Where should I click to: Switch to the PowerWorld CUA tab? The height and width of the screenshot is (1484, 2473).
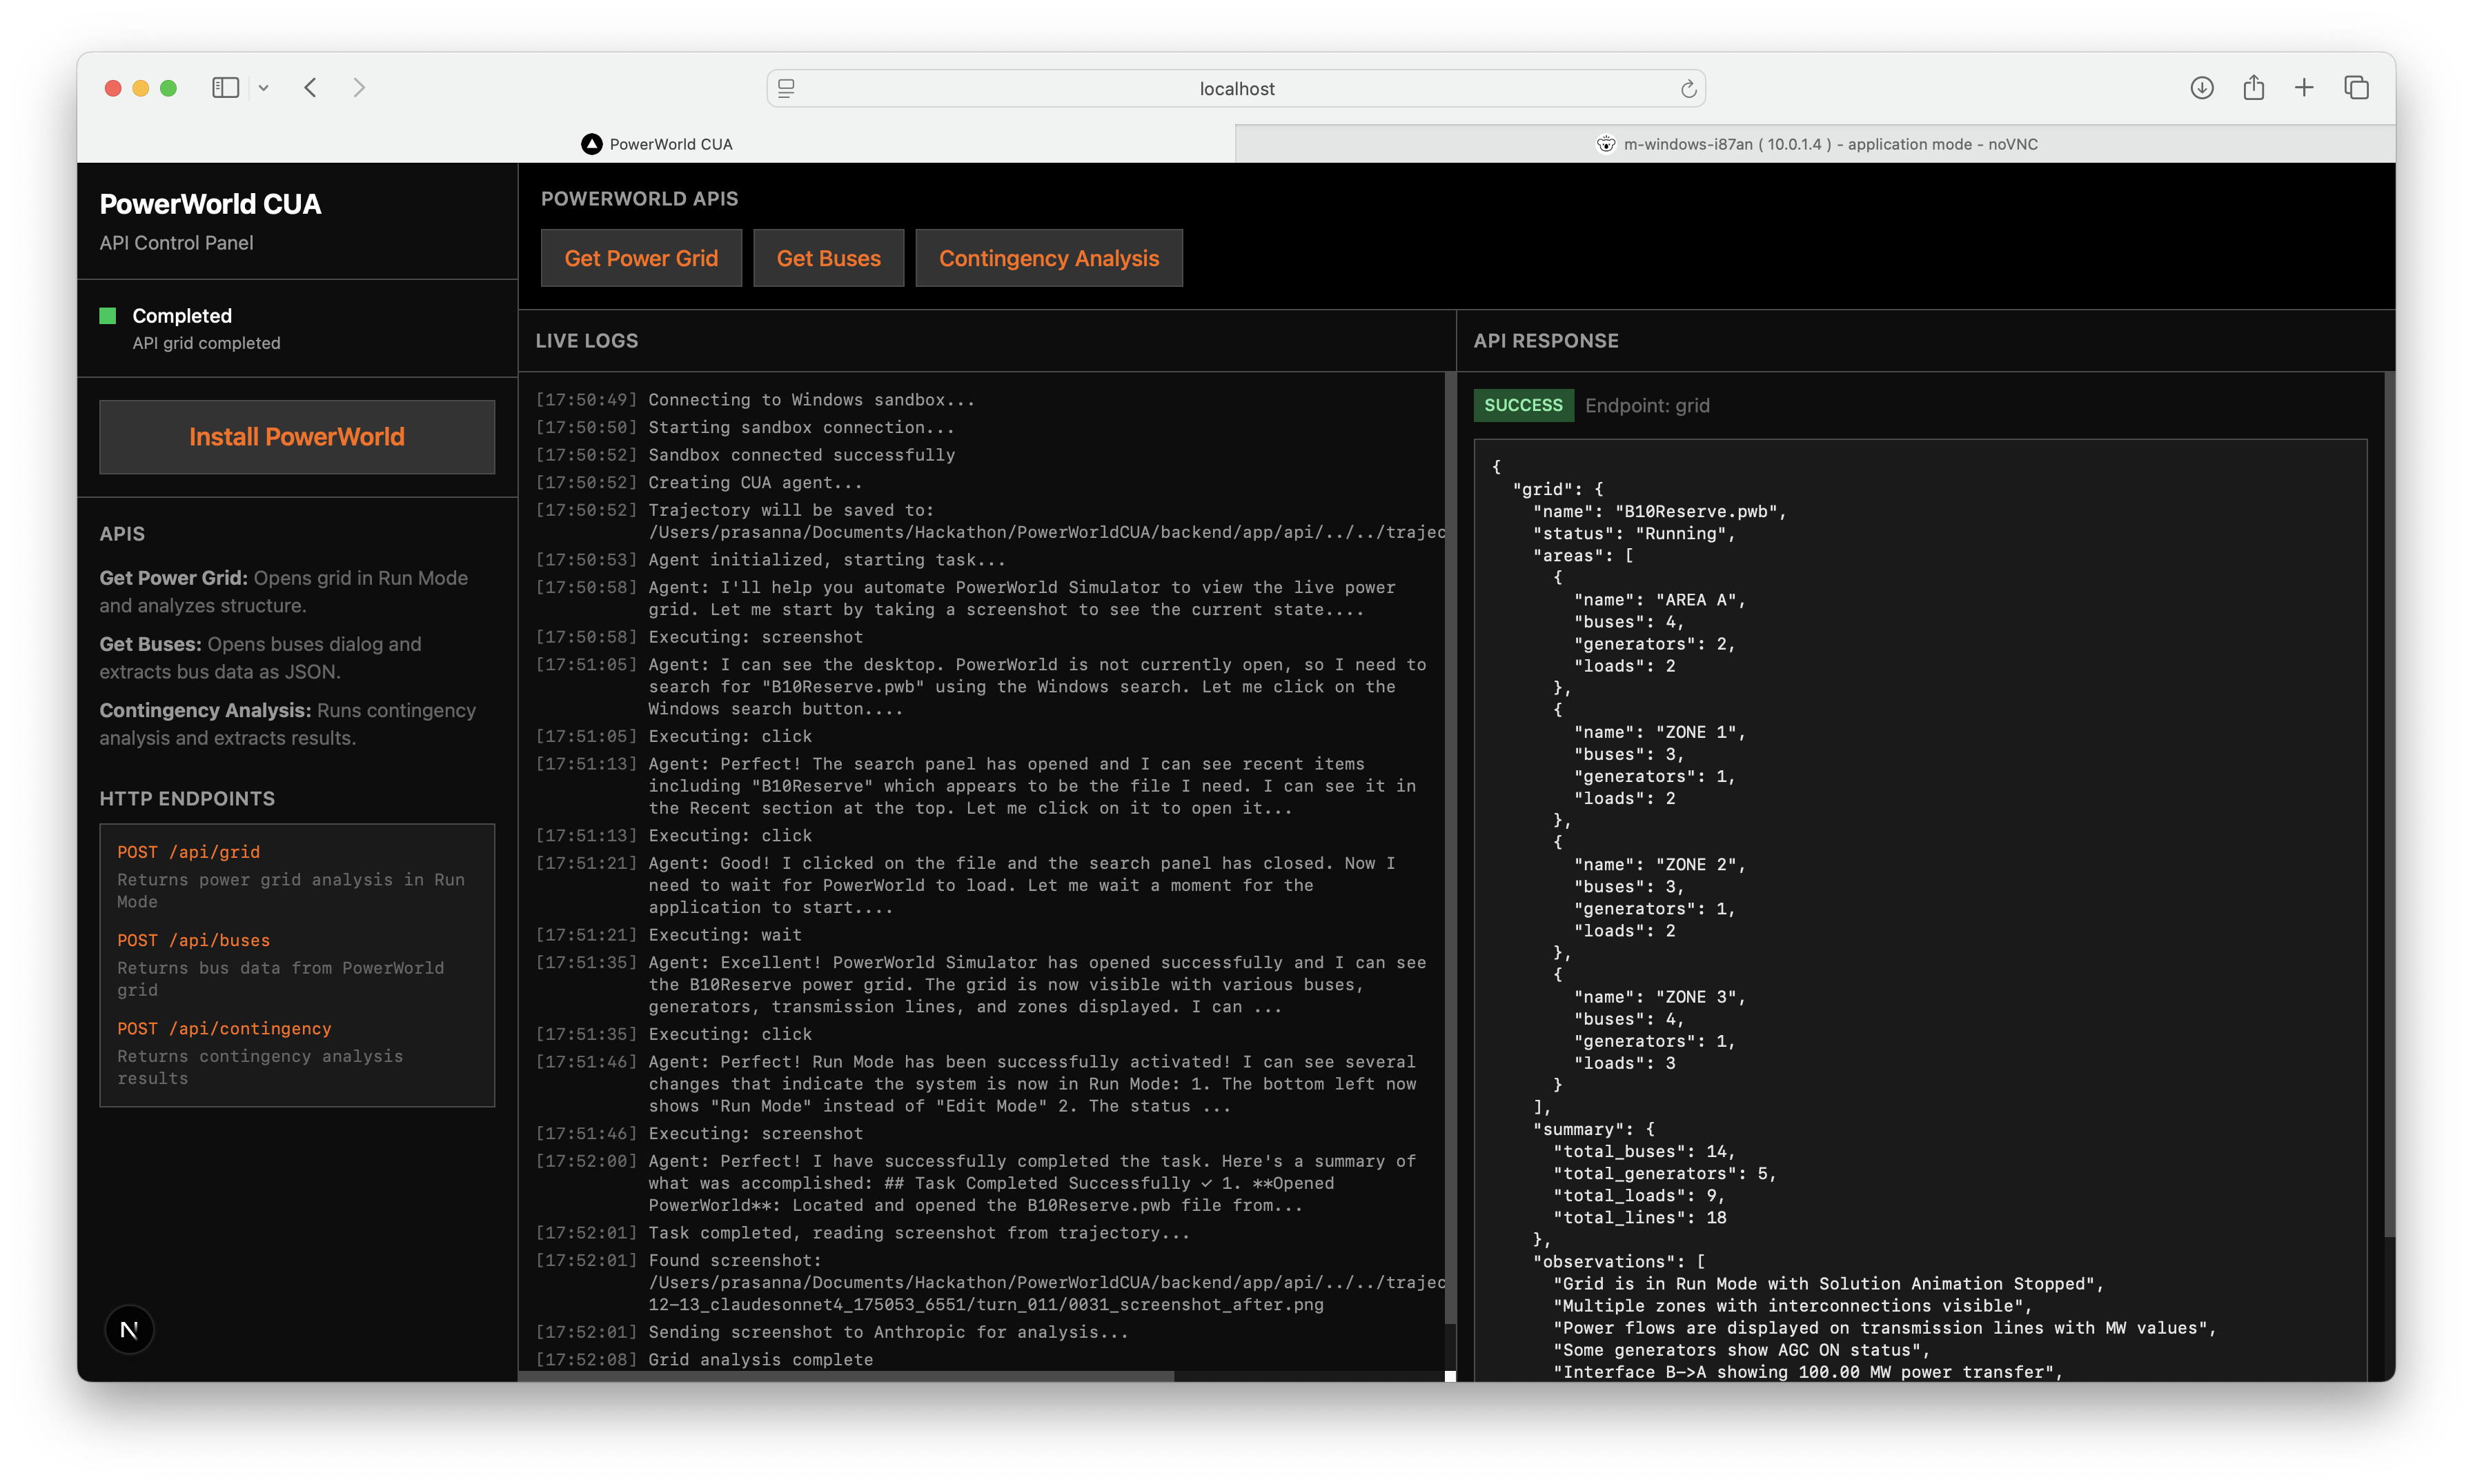658,144
